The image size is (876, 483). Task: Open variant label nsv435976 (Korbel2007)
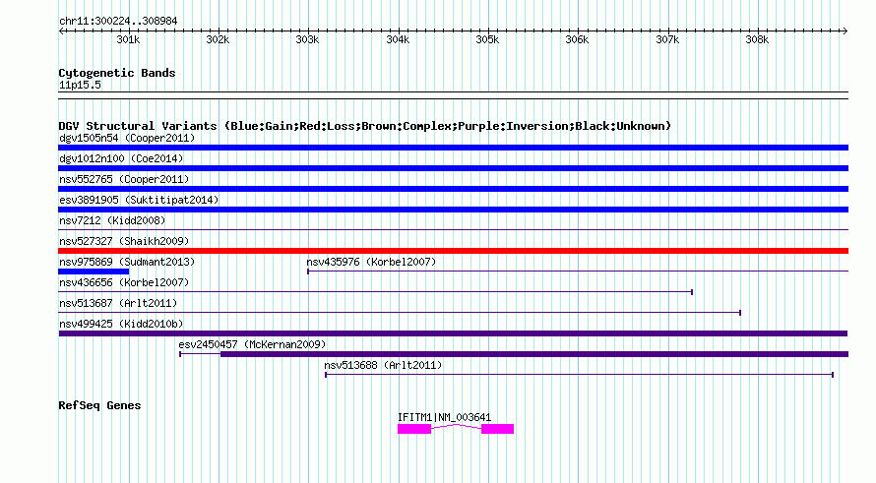(371, 262)
